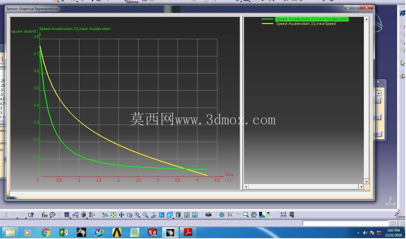Viewport: 406px width, 239px height.
Task: Select the Linear Acceleration legend entry
Action: pos(312,19)
